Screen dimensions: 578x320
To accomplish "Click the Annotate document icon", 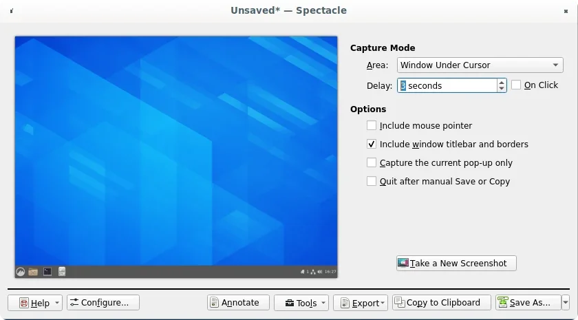I will (x=214, y=303).
